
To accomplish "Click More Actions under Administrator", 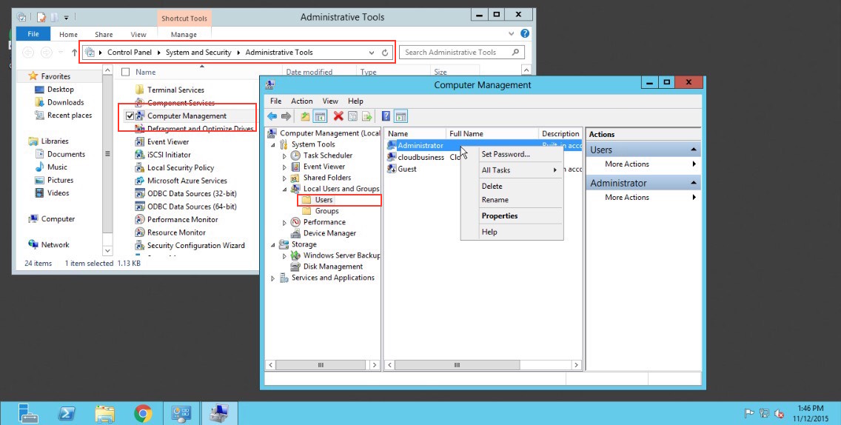I will click(626, 198).
